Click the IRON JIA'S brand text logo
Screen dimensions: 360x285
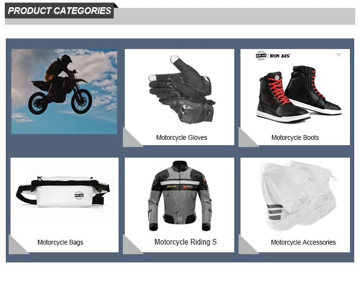click(x=280, y=56)
